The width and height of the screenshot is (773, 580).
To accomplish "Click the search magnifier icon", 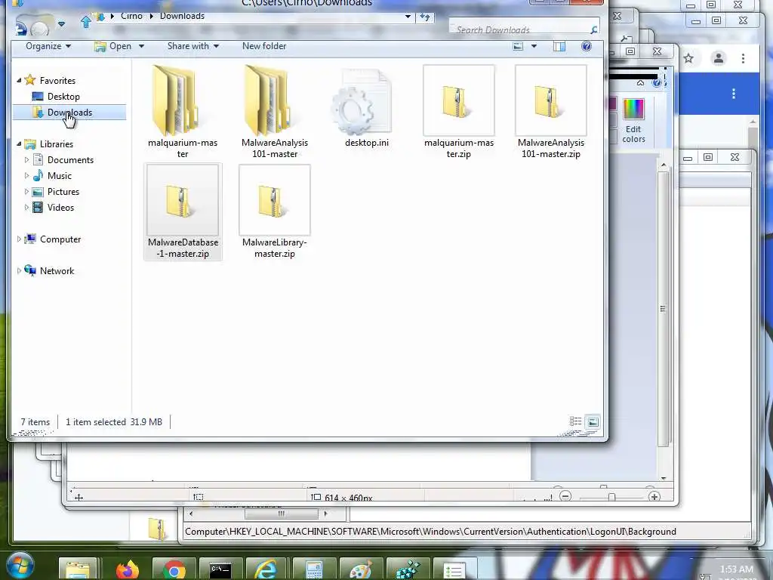I will pos(593,29).
